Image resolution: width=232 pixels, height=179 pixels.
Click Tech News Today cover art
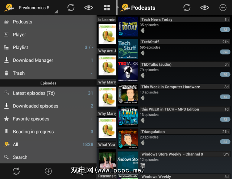(x=128, y=26)
